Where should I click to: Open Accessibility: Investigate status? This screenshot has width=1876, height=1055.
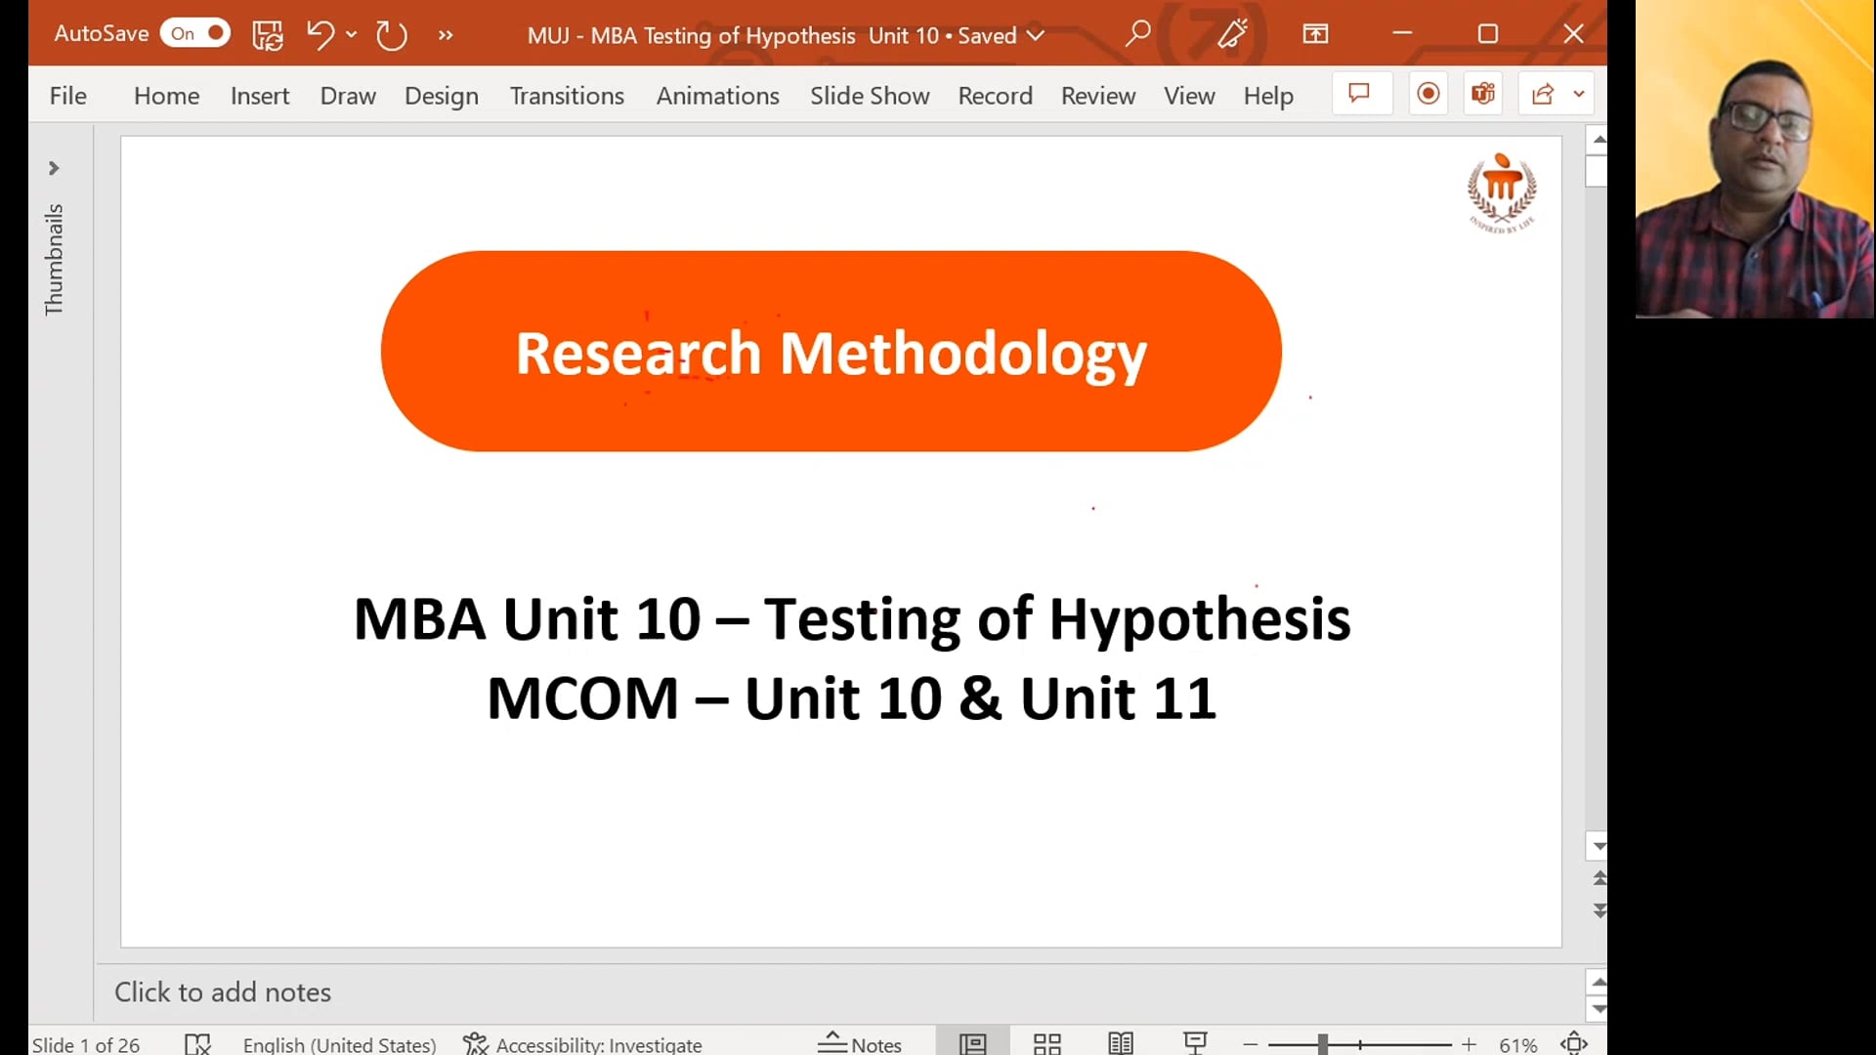pos(582,1044)
